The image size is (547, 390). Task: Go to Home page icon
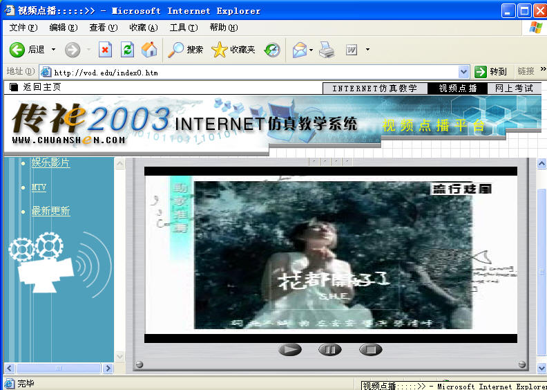click(x=148, y=50)
